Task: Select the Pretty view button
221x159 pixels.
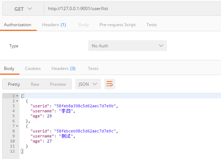Action: 14,84
